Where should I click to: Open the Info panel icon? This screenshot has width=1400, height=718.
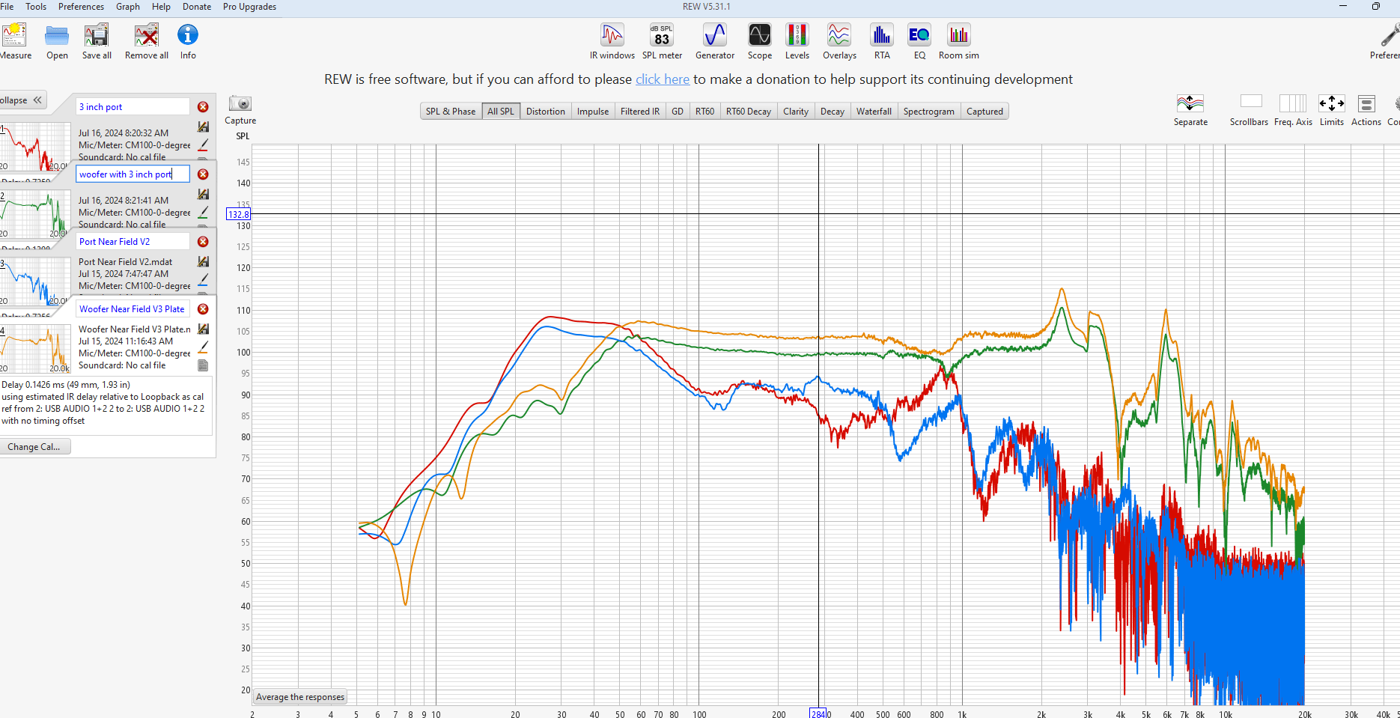pos(188,35)
